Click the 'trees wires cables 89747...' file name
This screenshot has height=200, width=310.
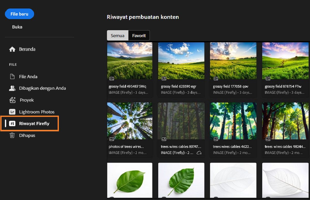click(x=181, y=147)
